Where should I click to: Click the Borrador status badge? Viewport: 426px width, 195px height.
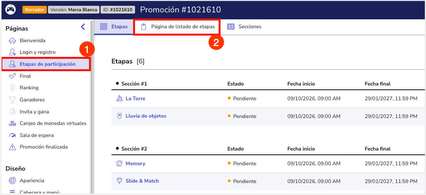(x=34, y=10)
